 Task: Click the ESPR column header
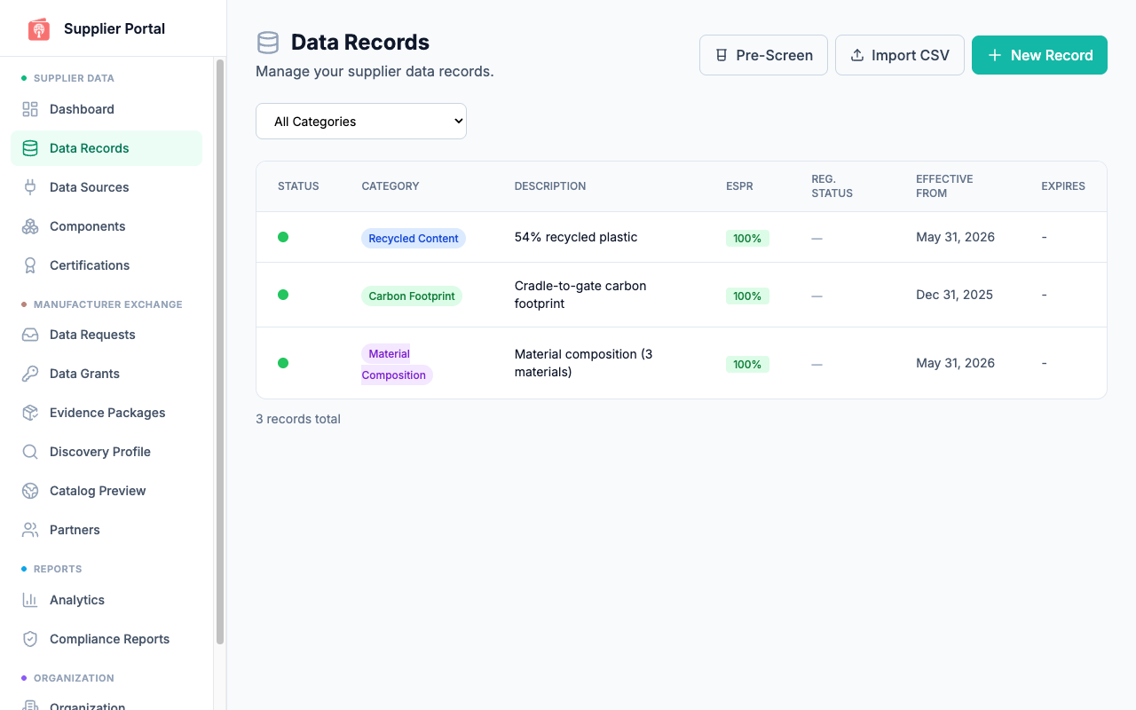click(739, 186)
